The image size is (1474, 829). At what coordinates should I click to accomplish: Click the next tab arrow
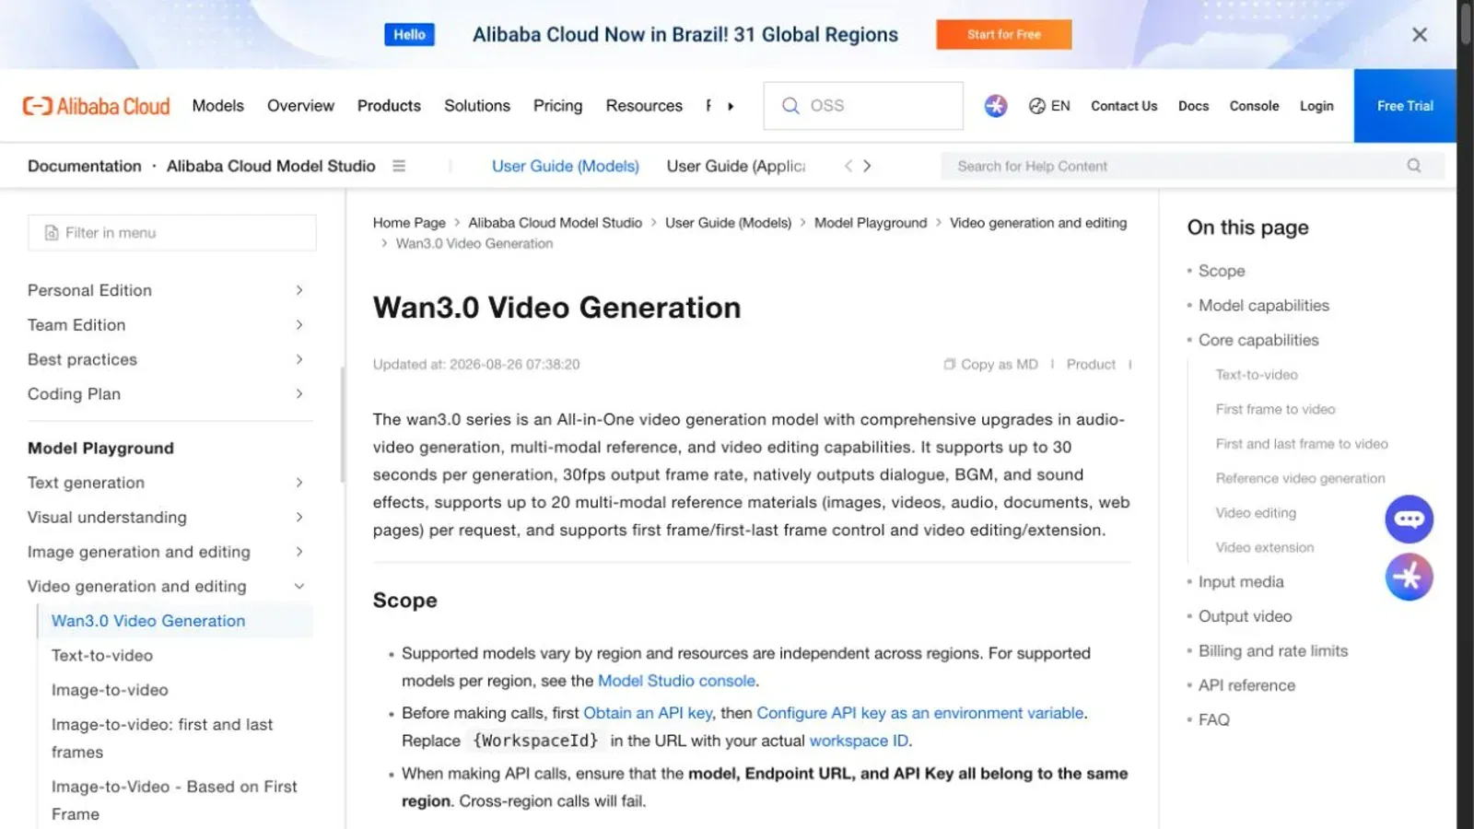click(867, 166)
